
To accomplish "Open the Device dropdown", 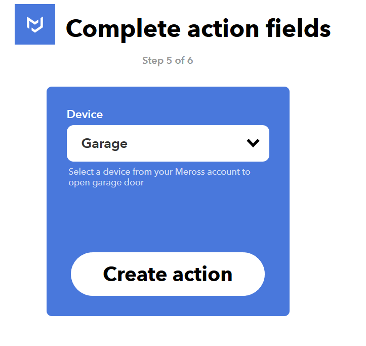I will (x=168, y=143).
